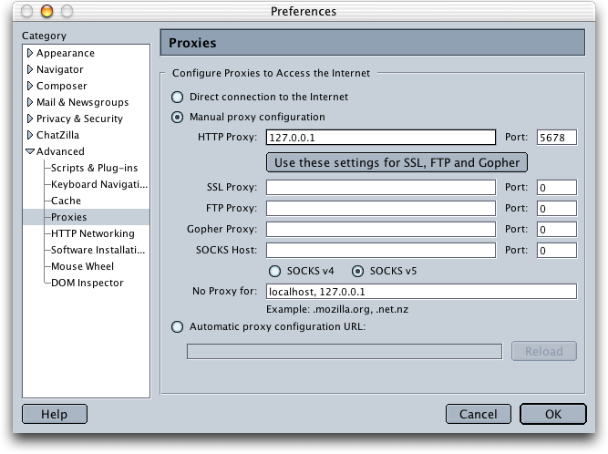Expand the Privacy & Security category
Screen dimensions: 608x454
tap(30, 119)
